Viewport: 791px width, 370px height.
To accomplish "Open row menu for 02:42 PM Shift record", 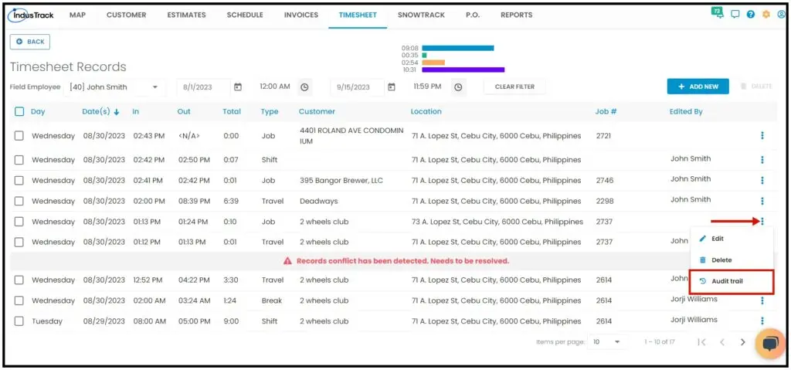I will (762, 159).
